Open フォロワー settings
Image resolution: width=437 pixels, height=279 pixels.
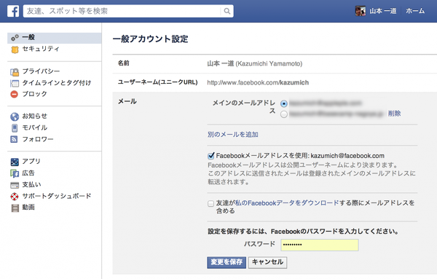(38, 139)
